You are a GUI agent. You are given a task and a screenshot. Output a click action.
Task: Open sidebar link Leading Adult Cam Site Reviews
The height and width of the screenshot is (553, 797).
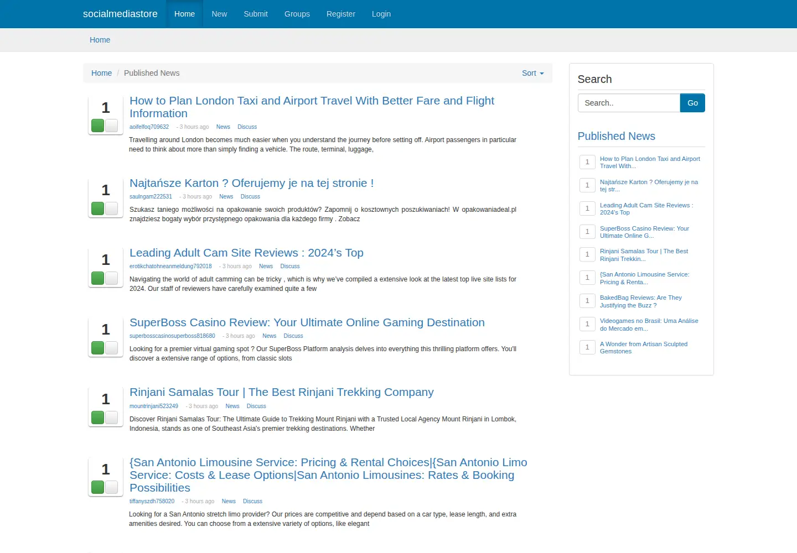tap(646, 208)
